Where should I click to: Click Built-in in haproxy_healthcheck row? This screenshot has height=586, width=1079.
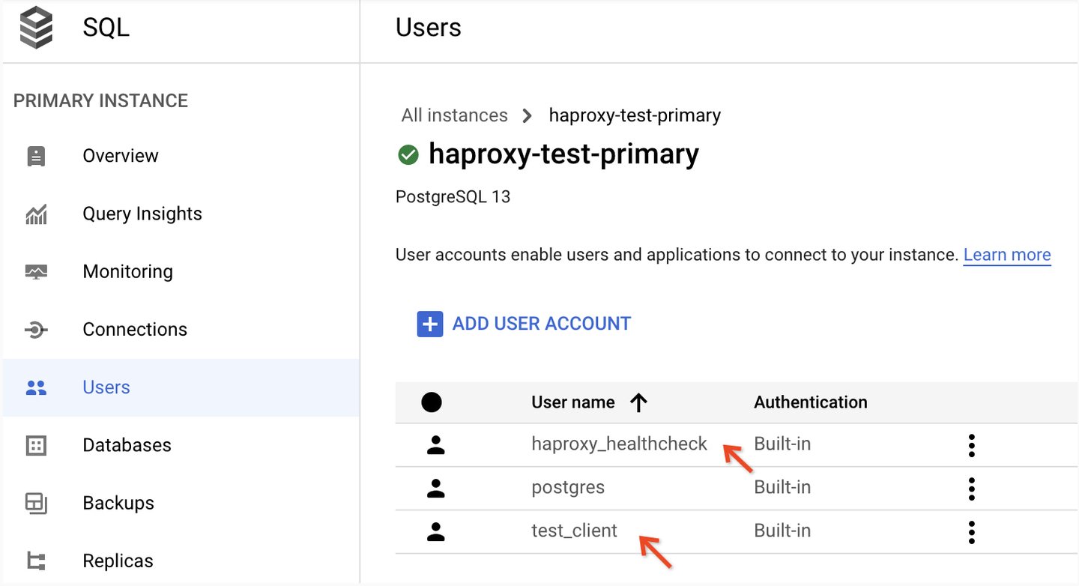[782, 444]
